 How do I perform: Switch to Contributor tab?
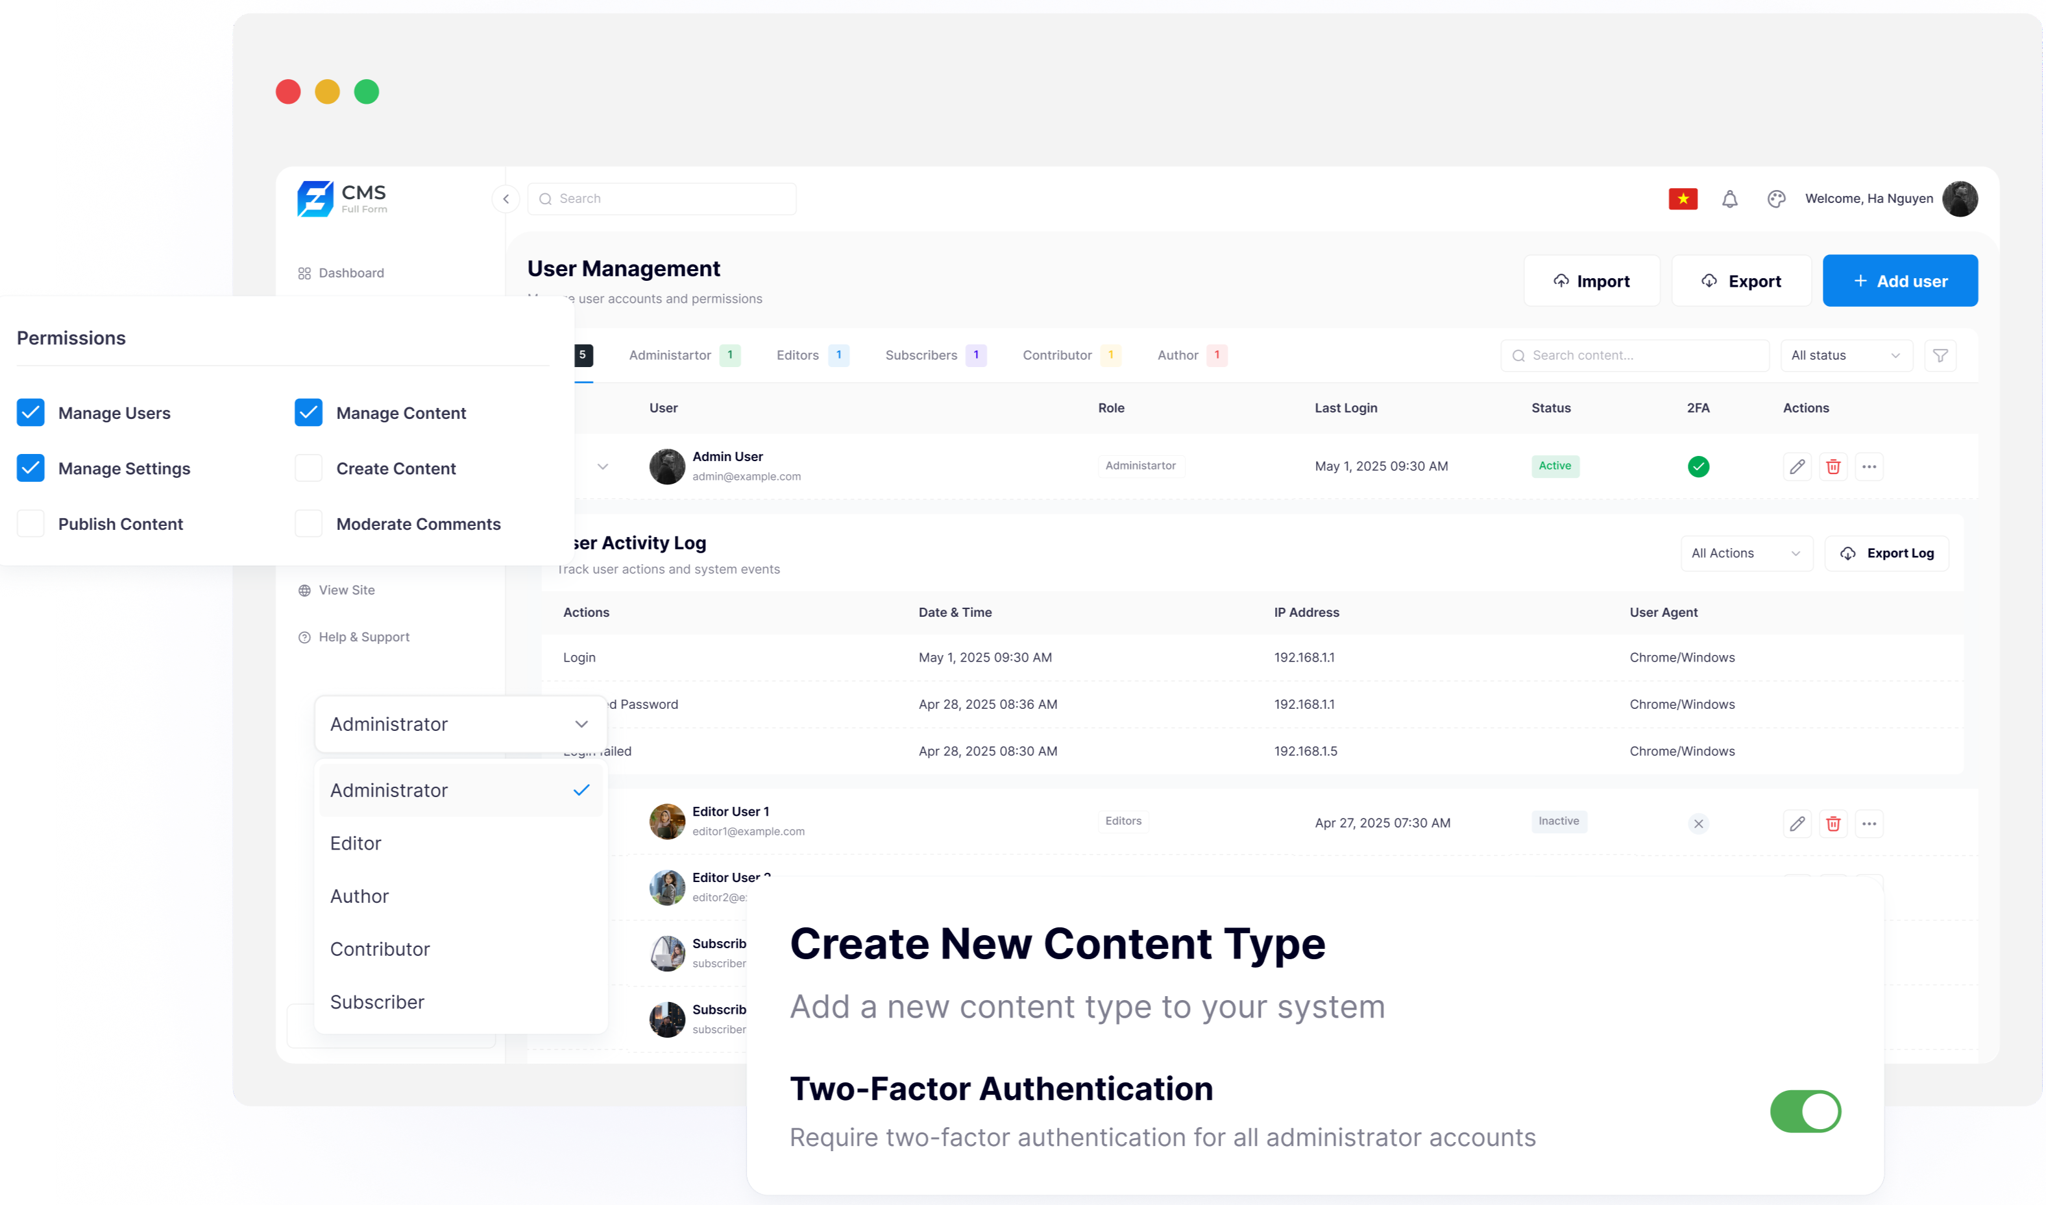coord(1071,355)
